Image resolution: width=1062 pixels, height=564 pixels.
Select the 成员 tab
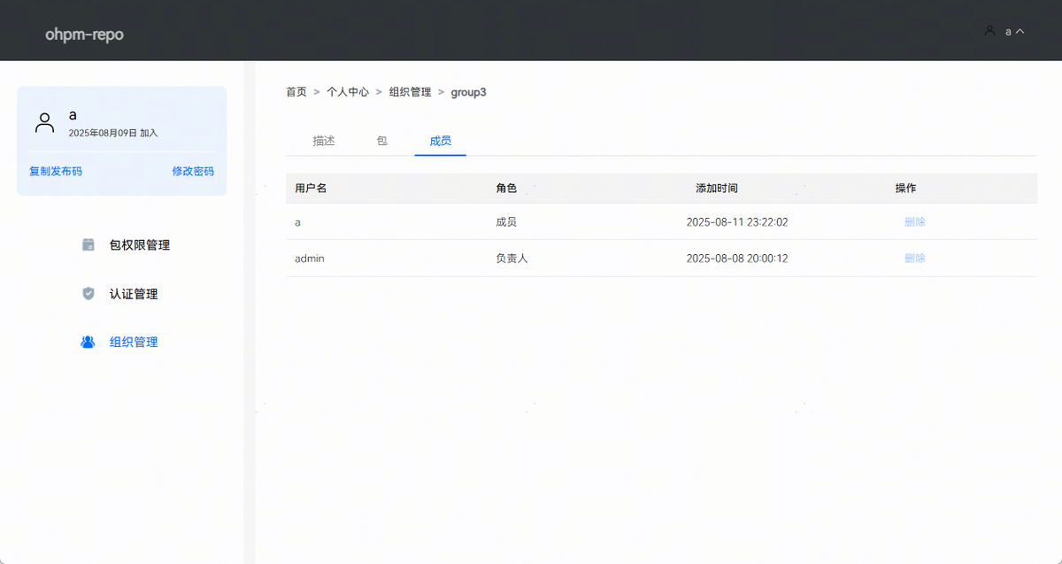tap(440, 141)
